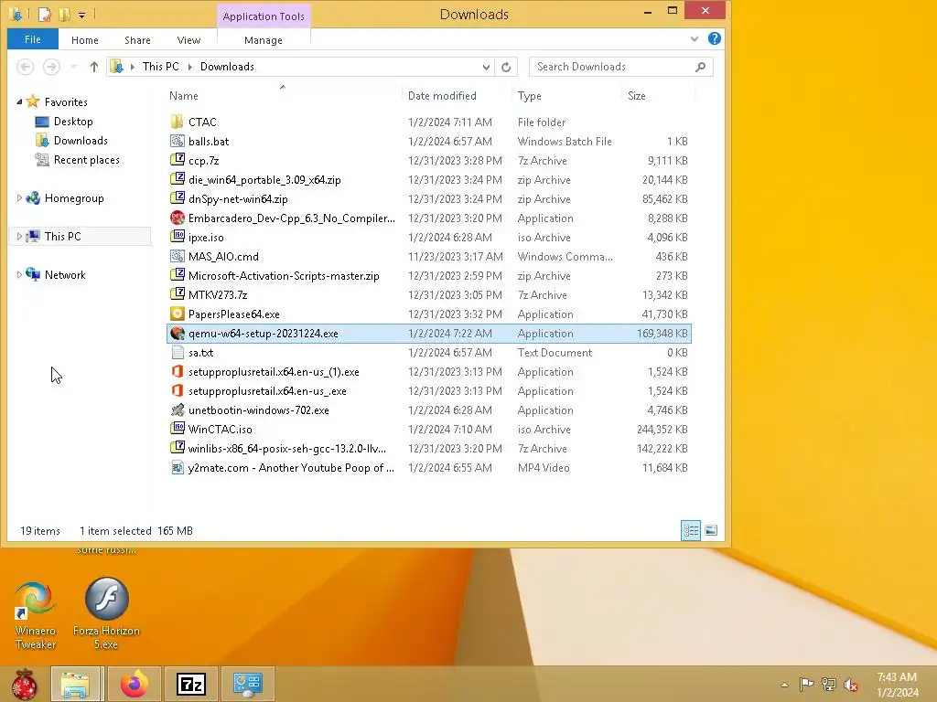Click the muted volume tray icon
The height and width of the screenshot is (702, 937).
point(851,685)
